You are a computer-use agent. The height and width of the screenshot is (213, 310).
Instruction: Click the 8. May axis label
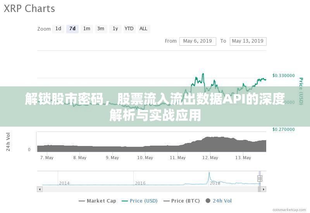coord(80,158)
